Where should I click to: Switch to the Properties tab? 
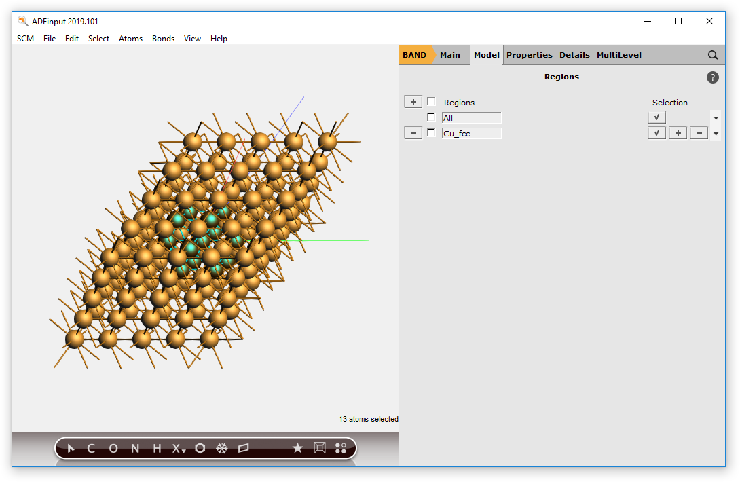point(530,55)
